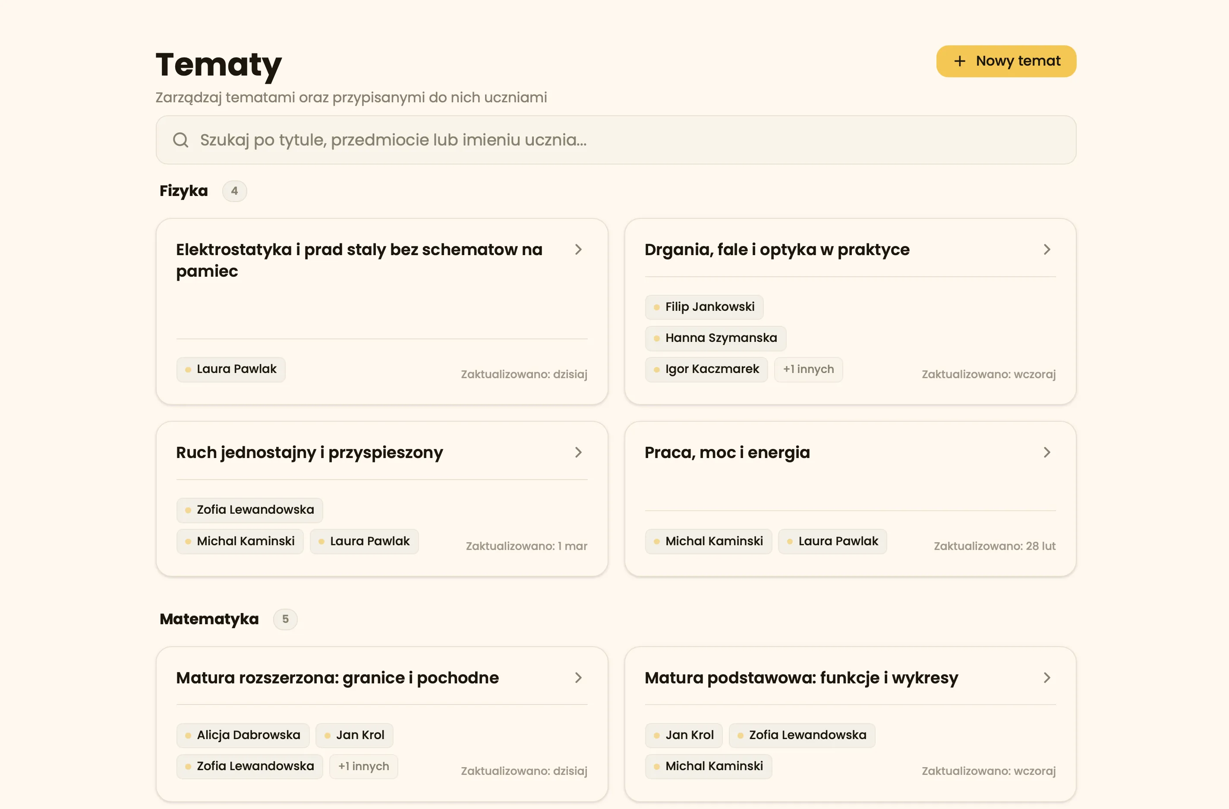Click the search input field
This screenshot has height=809, width=1229.
614,140
